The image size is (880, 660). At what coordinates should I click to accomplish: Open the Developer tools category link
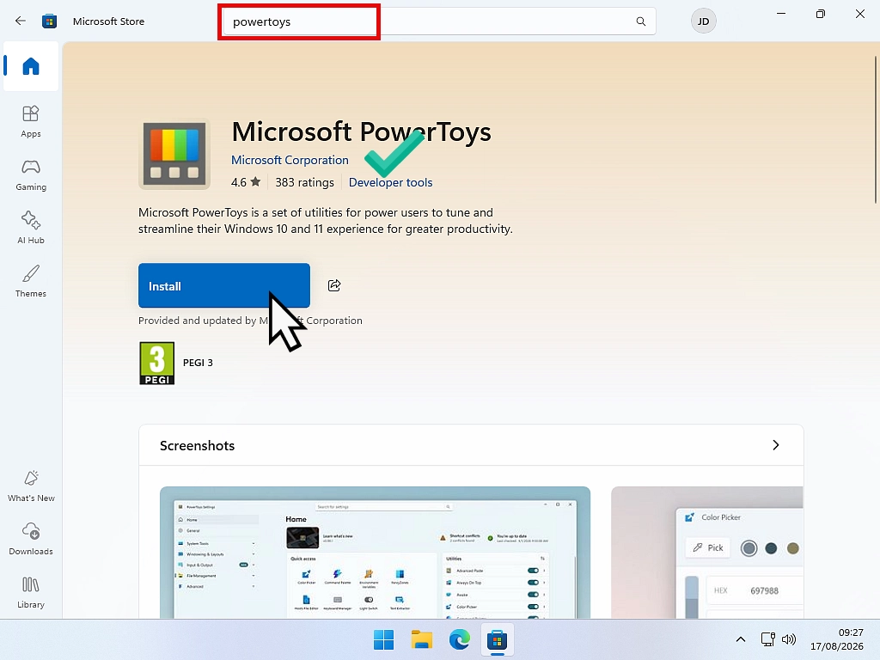(391, 182)
